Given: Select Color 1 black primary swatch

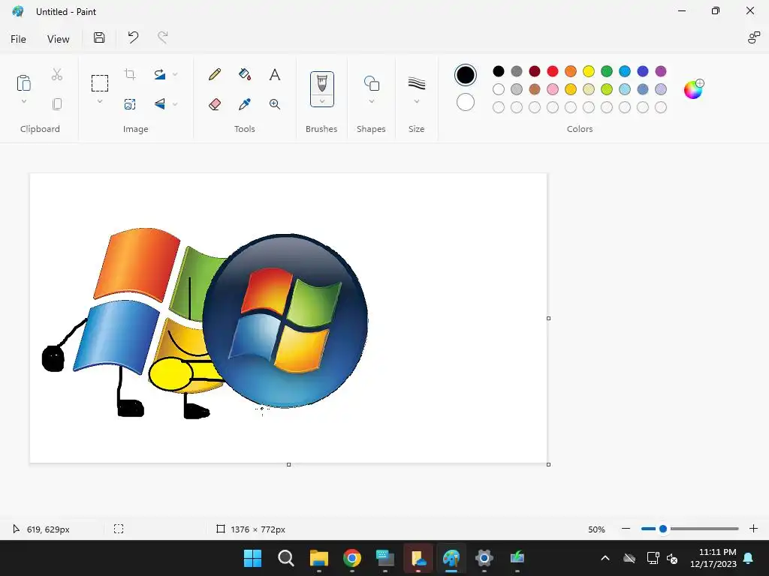Looking at the screenshot, I should click(x=466, y=75).
